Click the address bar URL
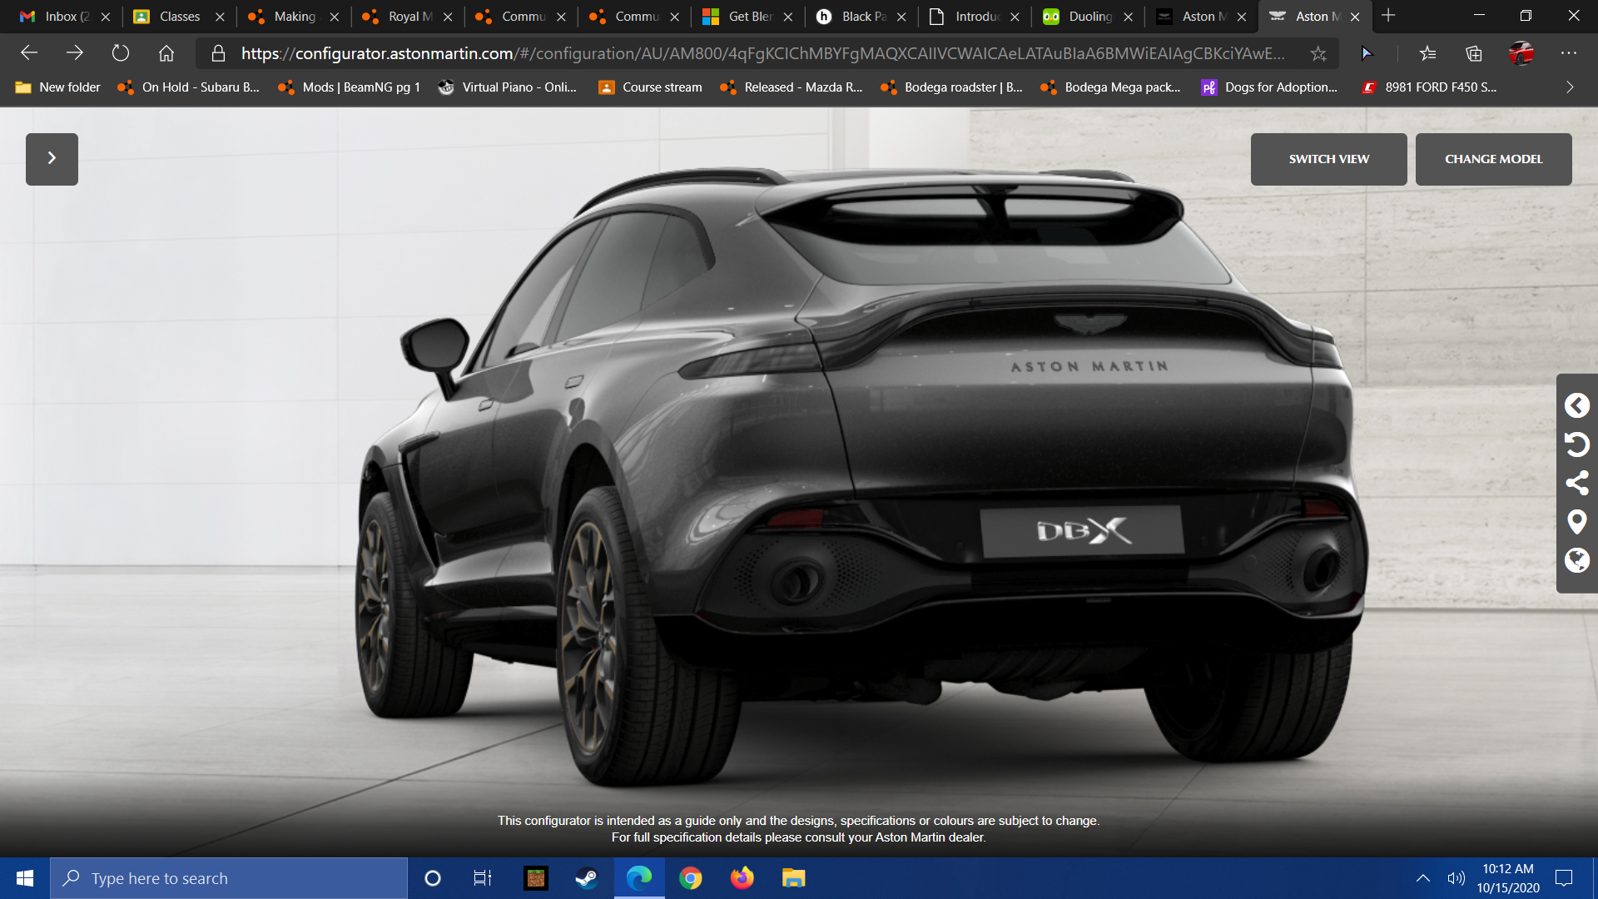This screenshot has height=899, width=1598. pyautogui.click(x=762, y=53)
